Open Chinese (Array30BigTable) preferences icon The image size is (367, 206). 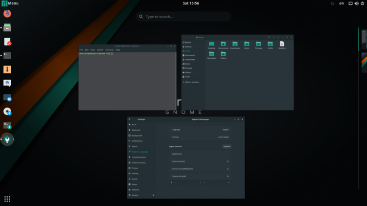228,169
